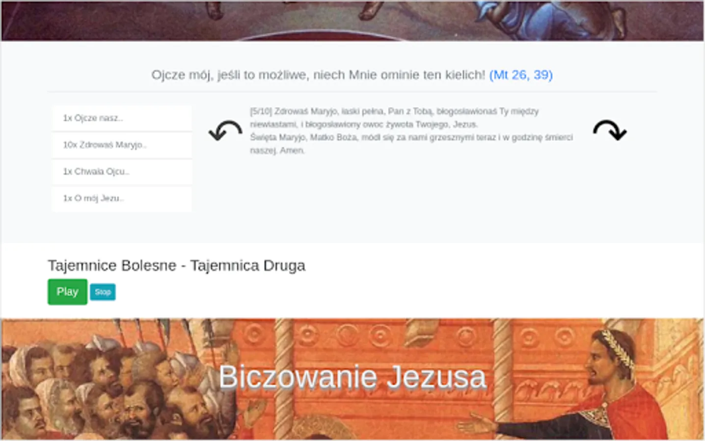Click the [5/10] prayer counter text
Image resolution: width=705 pixels, height=441 pixels.
261,111
